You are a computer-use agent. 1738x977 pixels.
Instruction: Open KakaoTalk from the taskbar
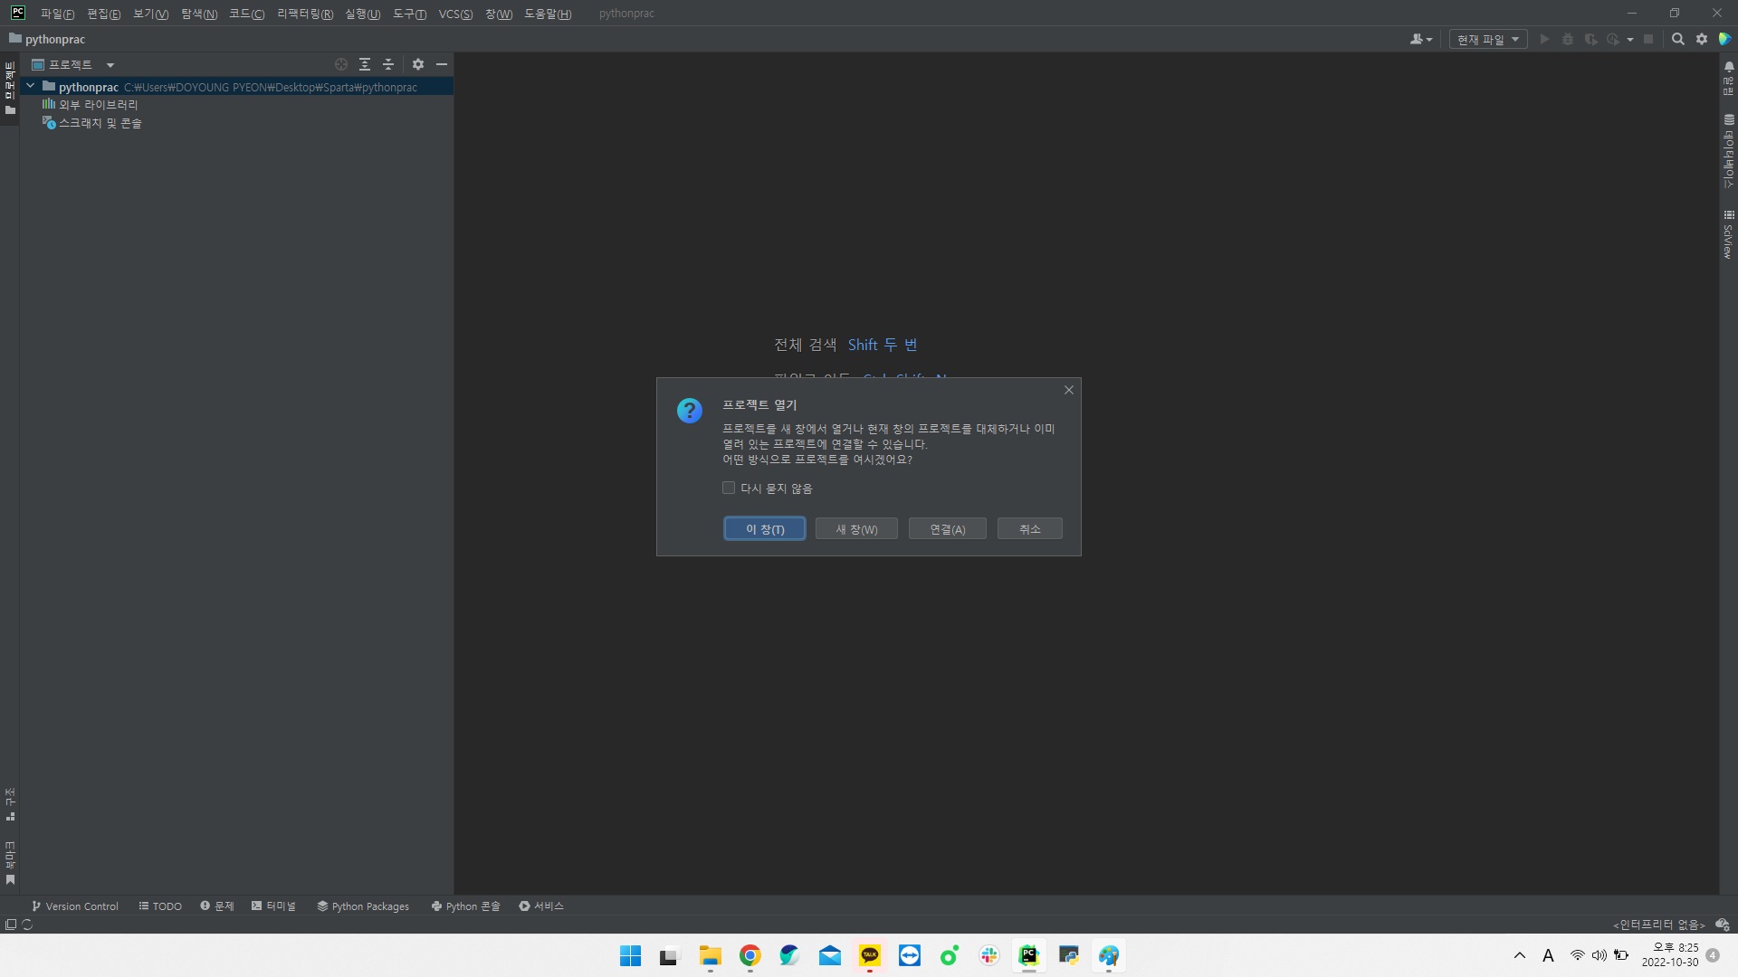click(870, 955)
